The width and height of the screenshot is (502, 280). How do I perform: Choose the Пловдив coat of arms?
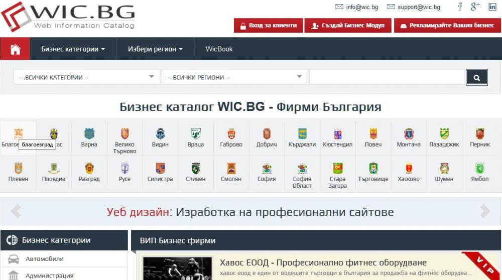point(54,168)
